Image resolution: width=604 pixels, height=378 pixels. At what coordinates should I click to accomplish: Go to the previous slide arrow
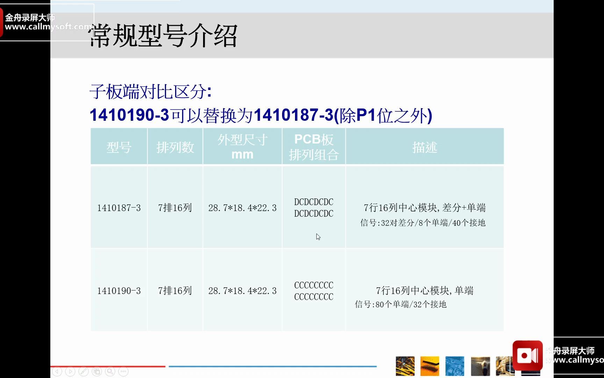click(x=57, y=371)
